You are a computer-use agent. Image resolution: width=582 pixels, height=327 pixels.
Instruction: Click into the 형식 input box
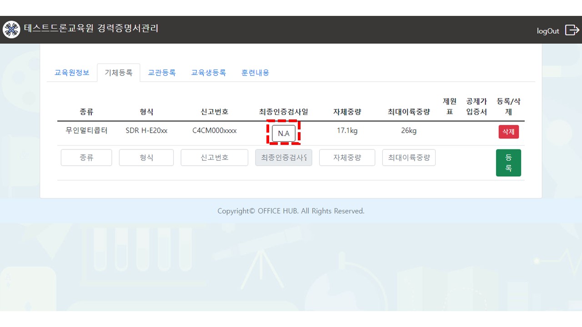(x=146, y=158)
